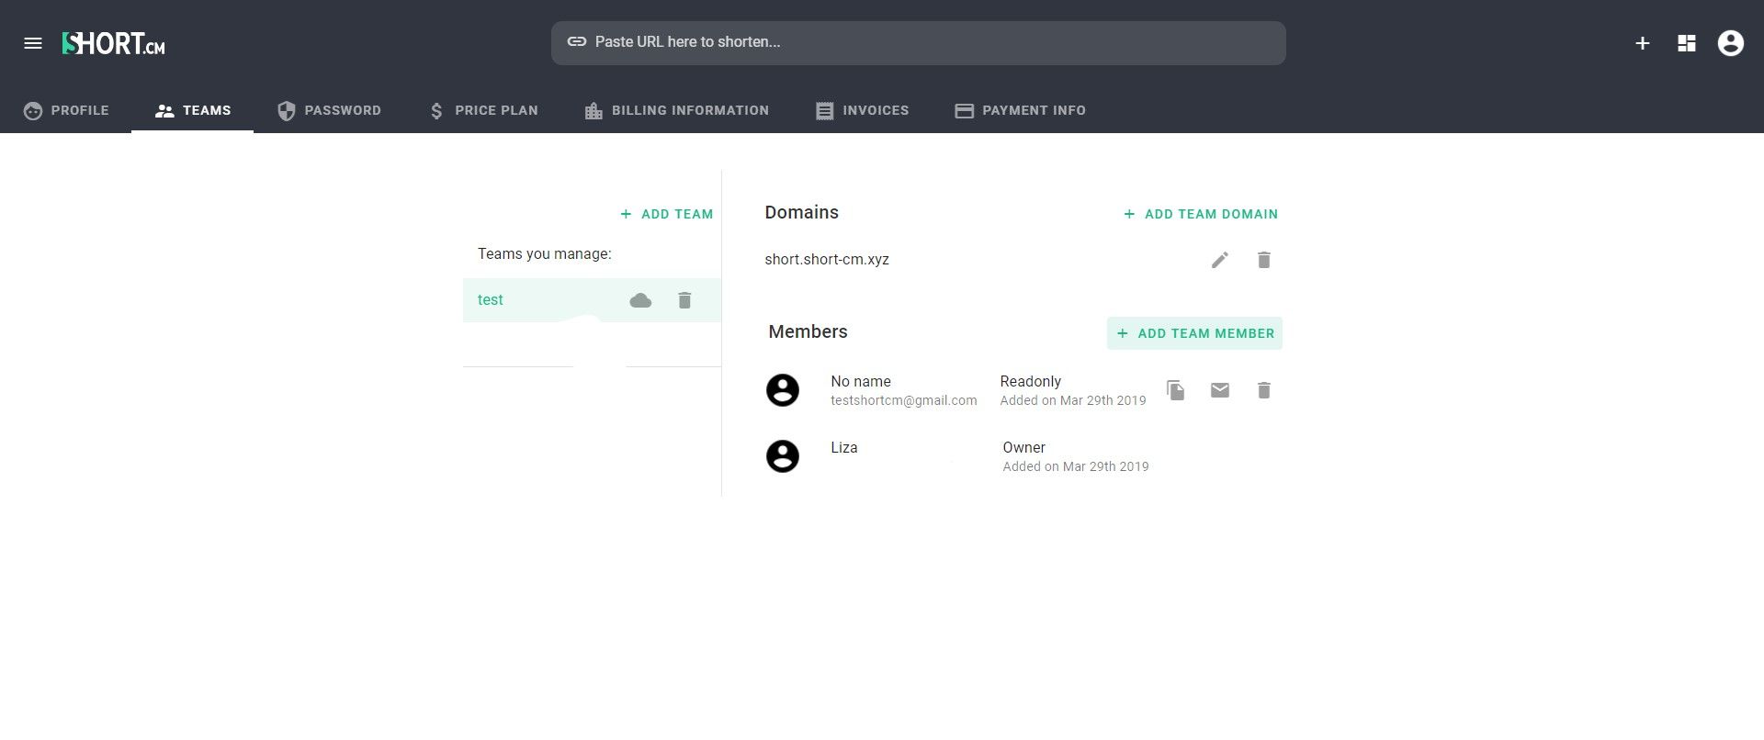
Task: Delete the short.short-cm.xyz domain
Action: tap(1264, 260)
